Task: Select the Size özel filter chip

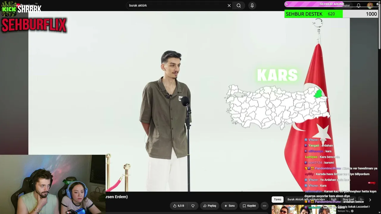Action: (x=348, y=199)
